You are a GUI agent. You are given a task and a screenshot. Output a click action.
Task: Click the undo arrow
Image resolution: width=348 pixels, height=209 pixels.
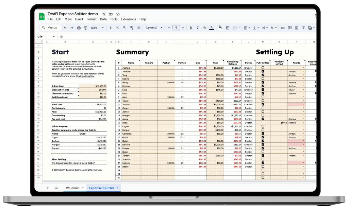pos(64,28)
